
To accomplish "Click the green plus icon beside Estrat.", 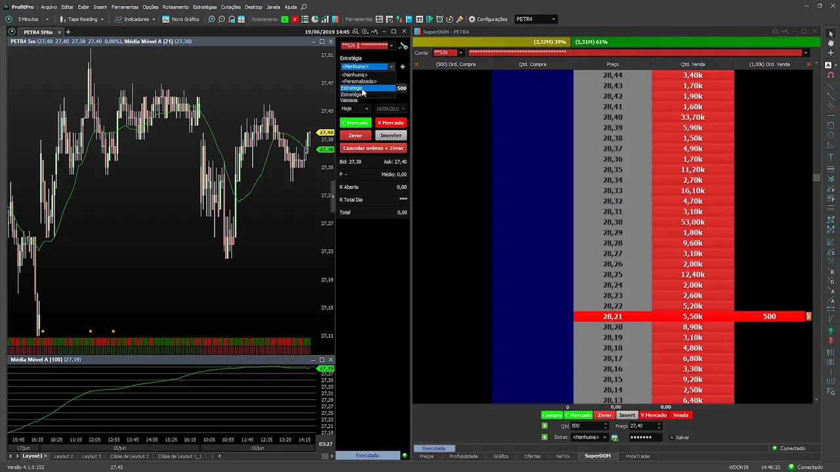I will pyautogui.click(x=545, y=437).
